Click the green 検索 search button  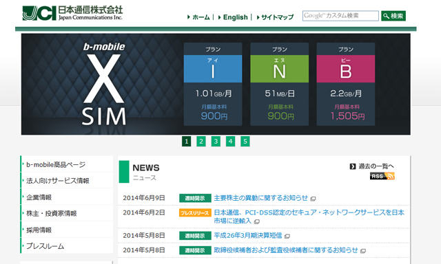point(393,16)
